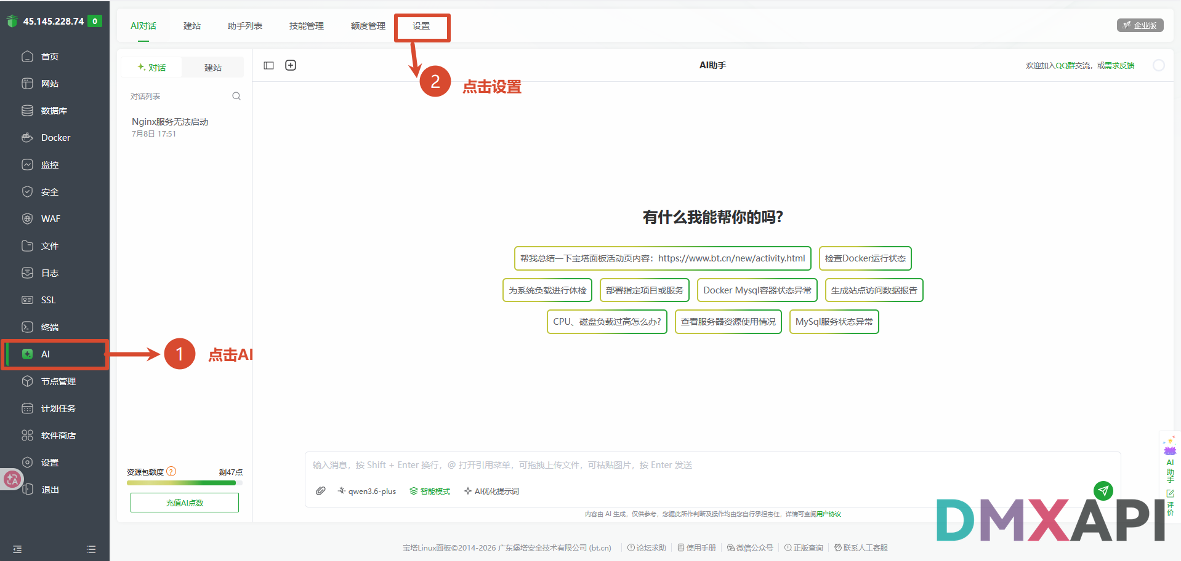Click the translate icon at sidebar bottom
1181x561 pixels.
(x=12, y=479)
